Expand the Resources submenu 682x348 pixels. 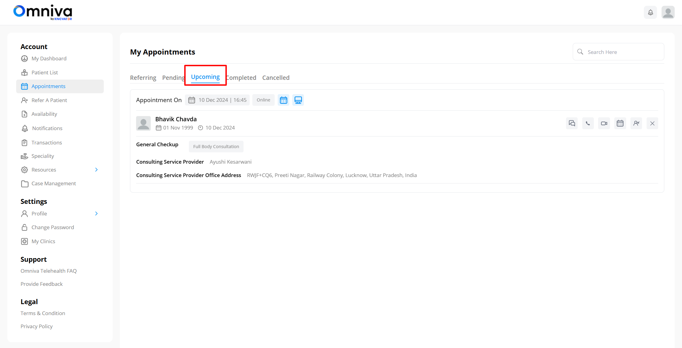coord(96,170)
